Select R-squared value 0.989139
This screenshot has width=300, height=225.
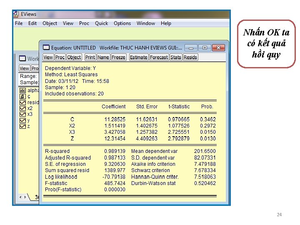coord(115,151)
